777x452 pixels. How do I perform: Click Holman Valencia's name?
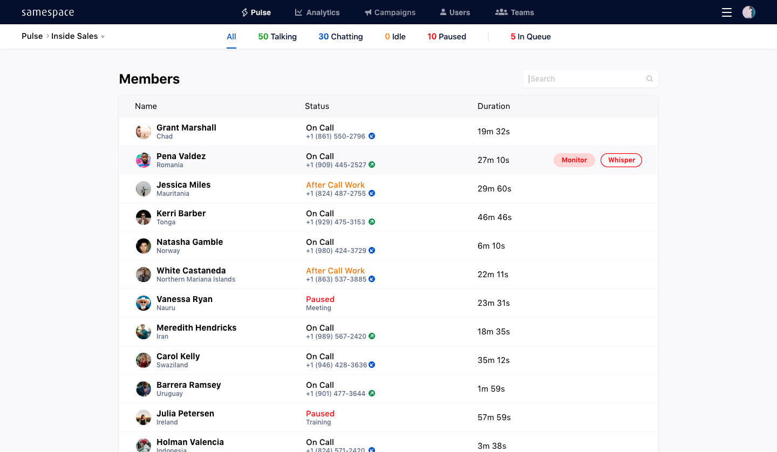pos(190,442)
